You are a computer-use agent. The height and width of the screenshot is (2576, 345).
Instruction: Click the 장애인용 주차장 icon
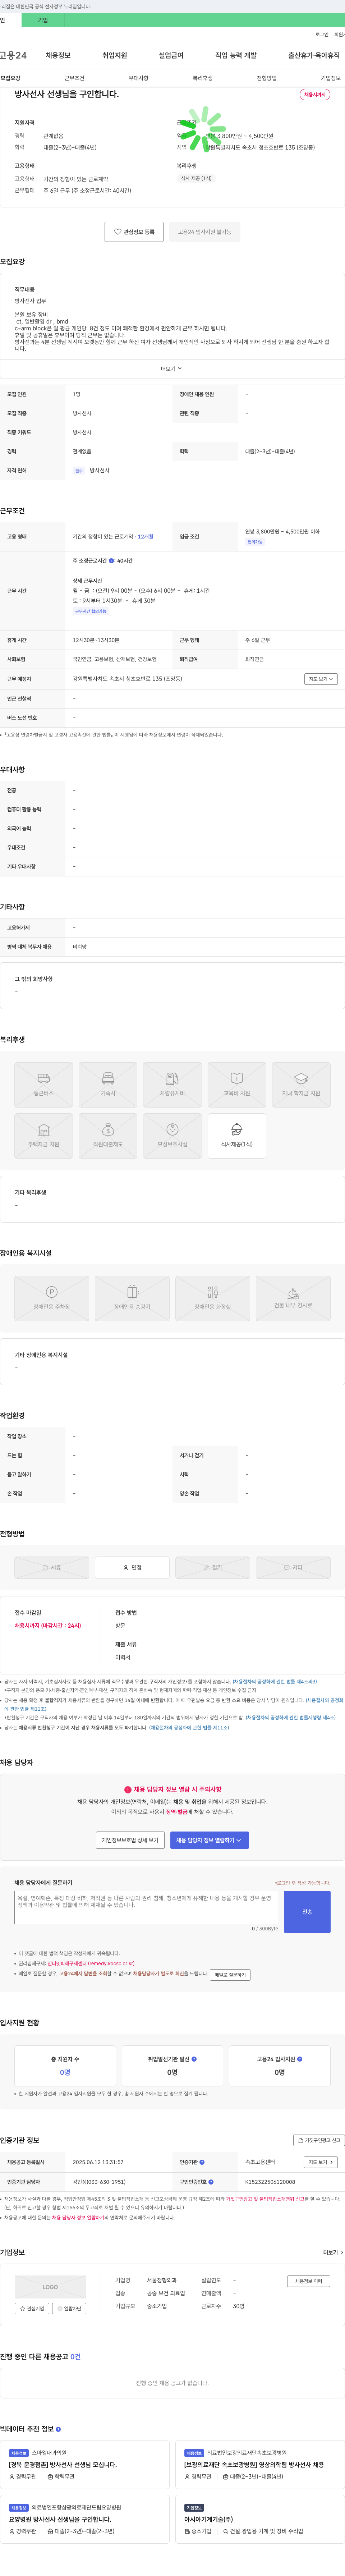(x=52, y=1298)
